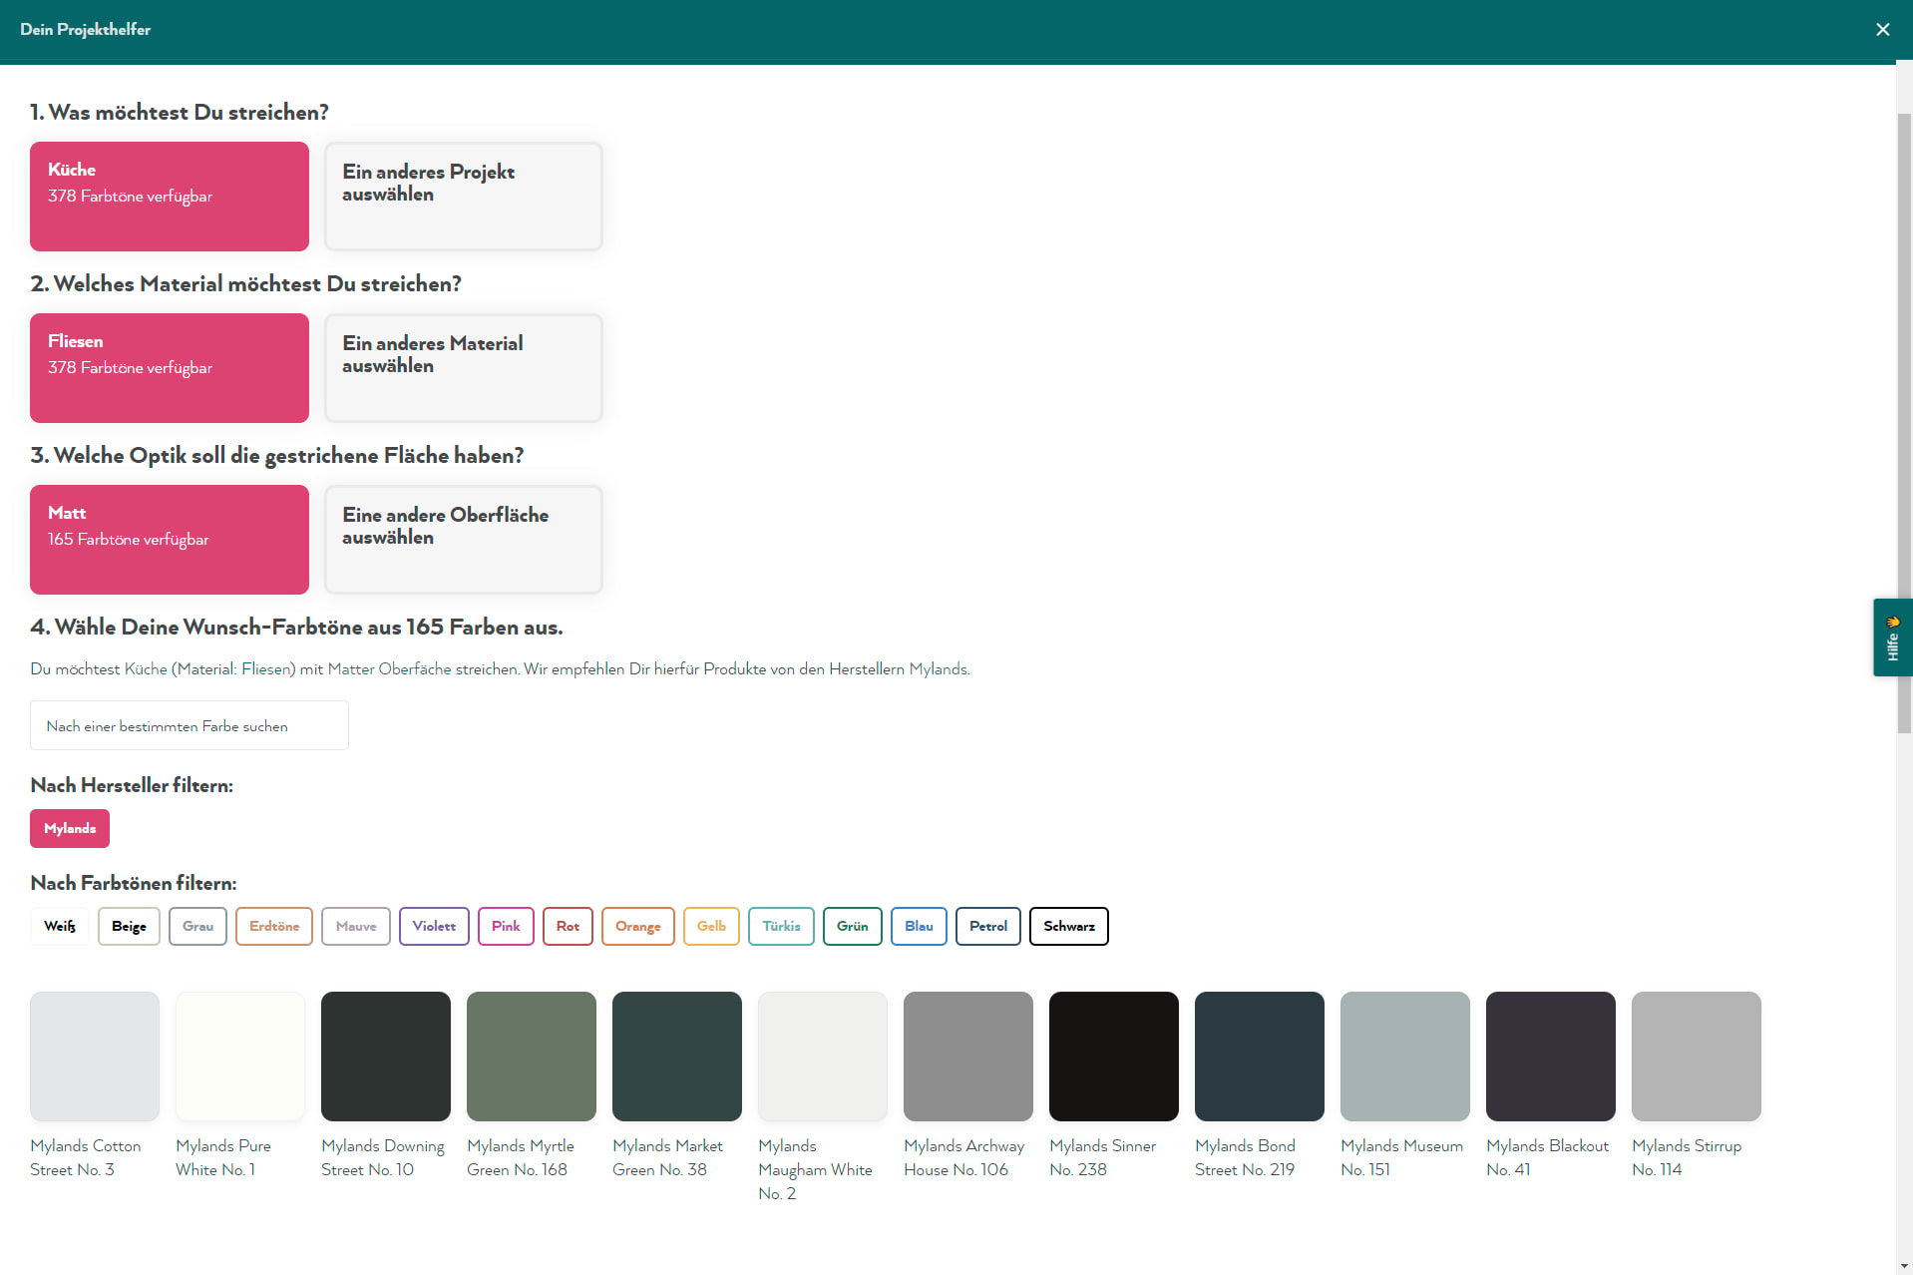Pick Mylands Downing Street No. 10 swatch

[386, 1057]
